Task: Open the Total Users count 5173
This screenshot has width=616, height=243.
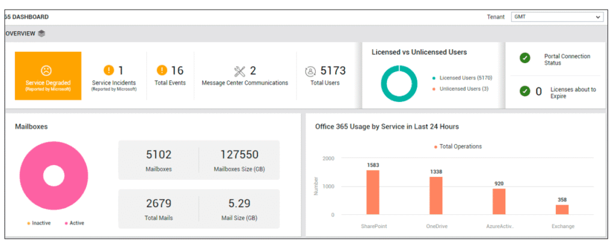Action: pyautogui.click(x=333, y=71)
